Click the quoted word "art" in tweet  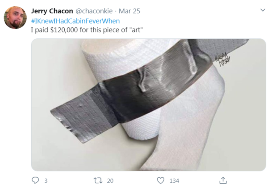tap(136, 30)
